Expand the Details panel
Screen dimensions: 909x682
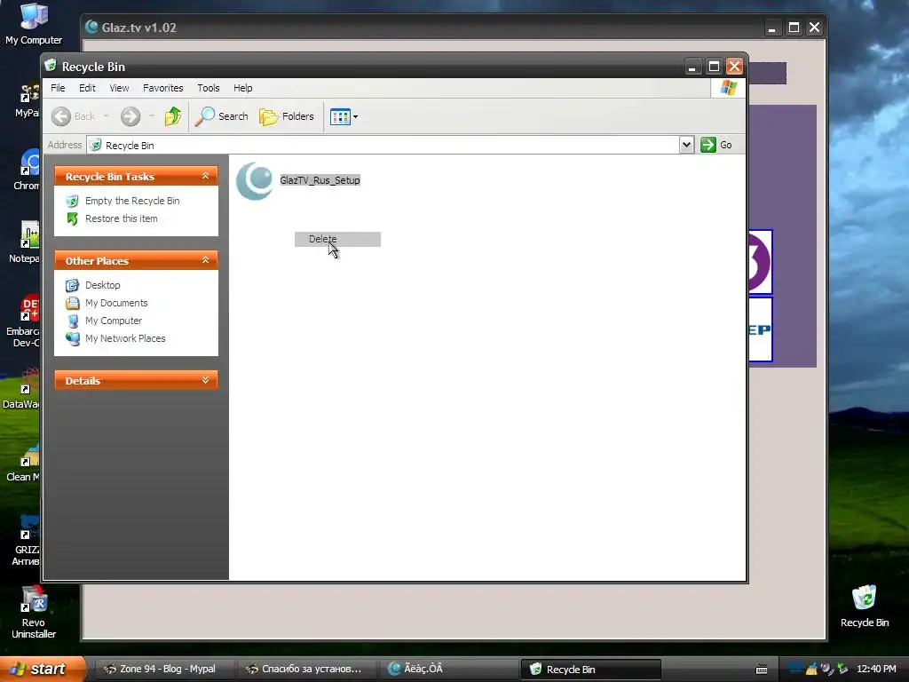pyautogui.click(x=205, y=380)
